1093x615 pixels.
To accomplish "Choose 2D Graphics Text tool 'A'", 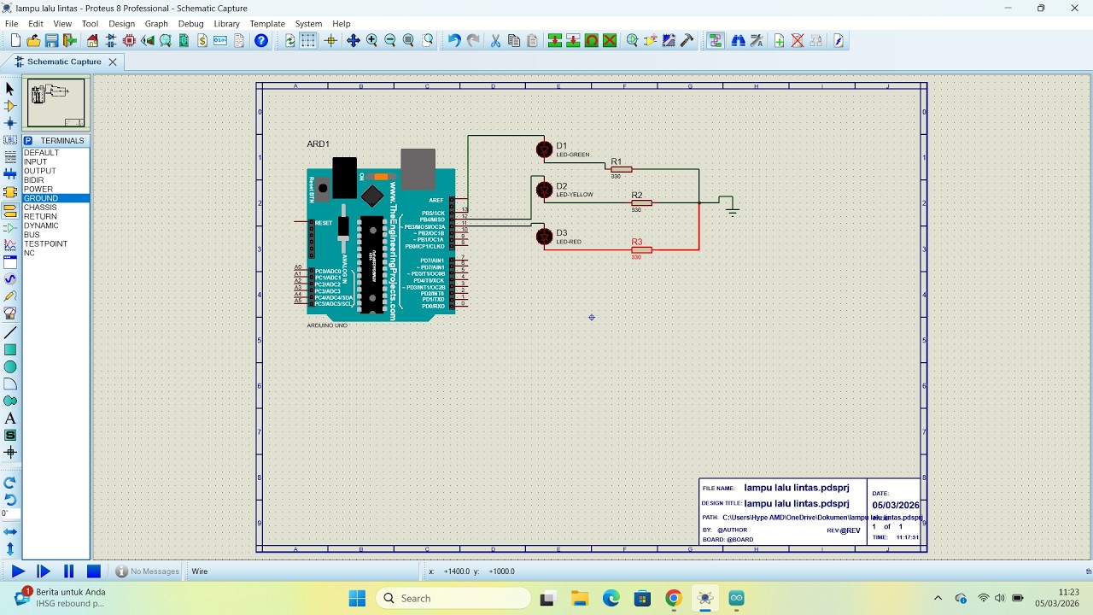I will pyautogui.click(x=10, y=419).
